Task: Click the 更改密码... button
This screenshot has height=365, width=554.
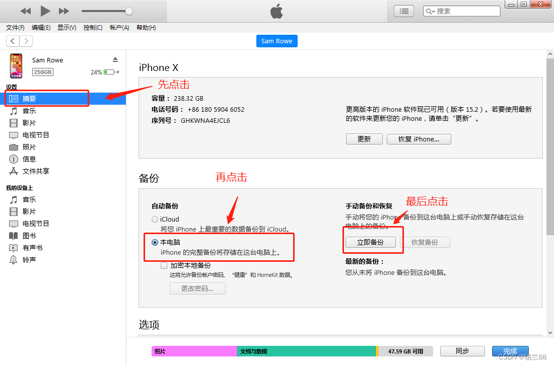Action: pos(197,288)
